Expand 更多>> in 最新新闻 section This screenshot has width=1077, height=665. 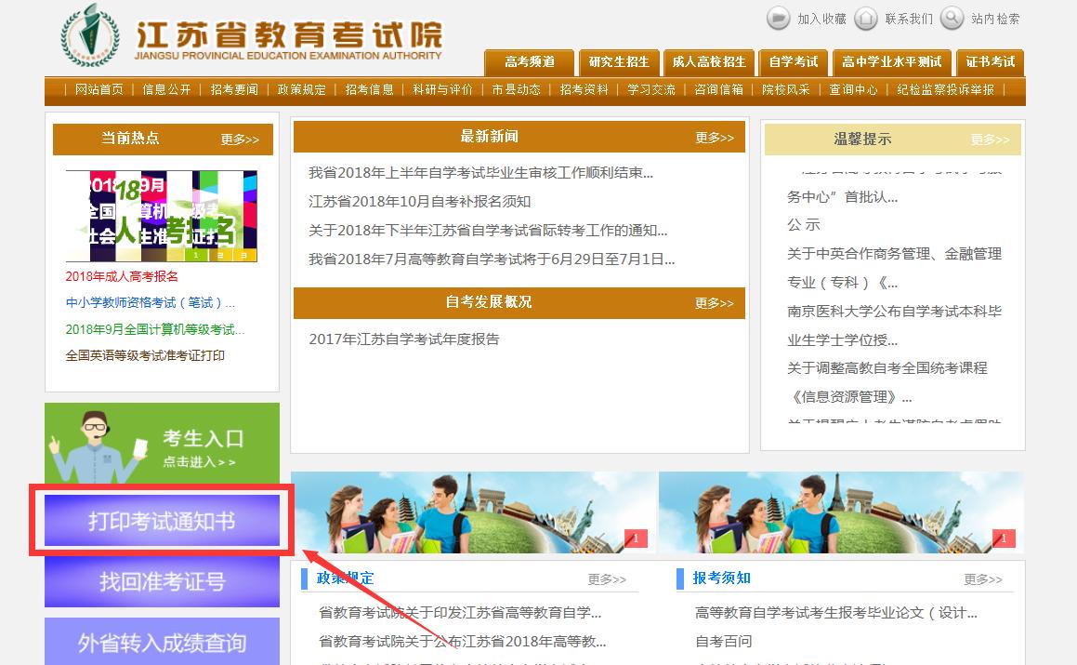pyautogui.click(x=714, y=138)
